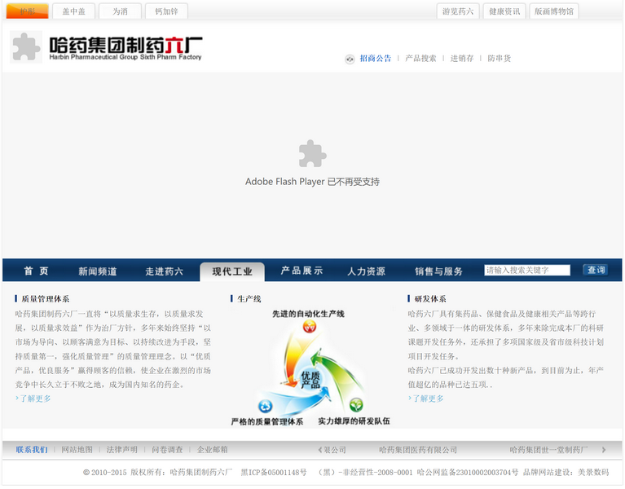Click the green R&D team icon
The image size is (625, 489).
click(x=356, y=405)
